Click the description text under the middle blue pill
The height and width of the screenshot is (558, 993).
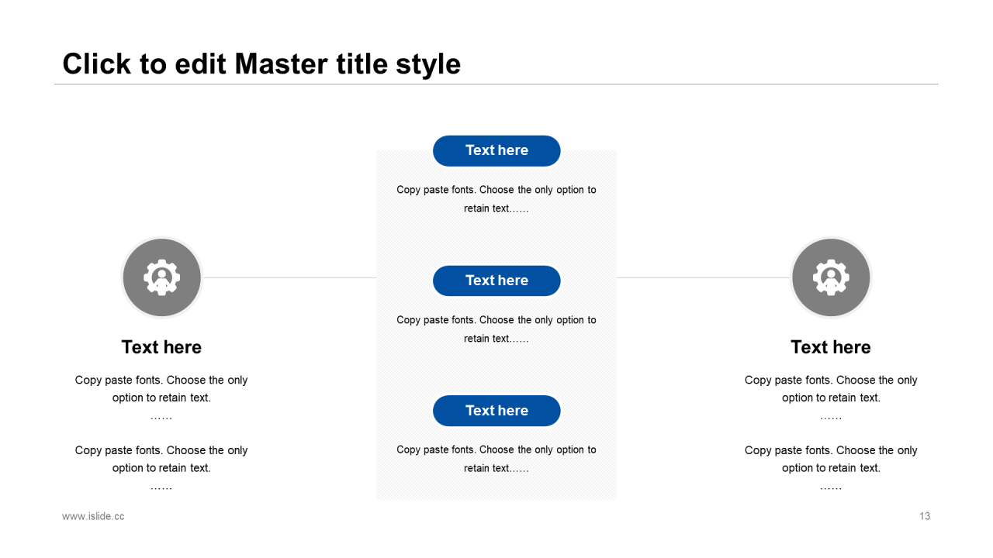pos(496,329)
